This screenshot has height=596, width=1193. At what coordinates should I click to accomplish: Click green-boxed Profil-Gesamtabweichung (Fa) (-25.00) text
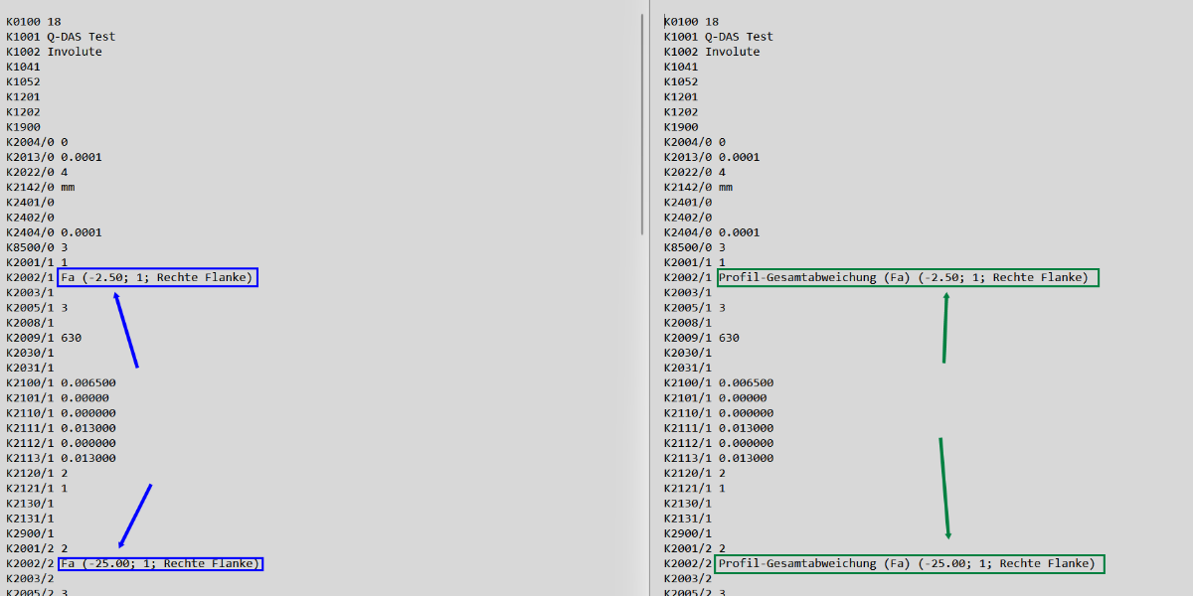[910, 564]
